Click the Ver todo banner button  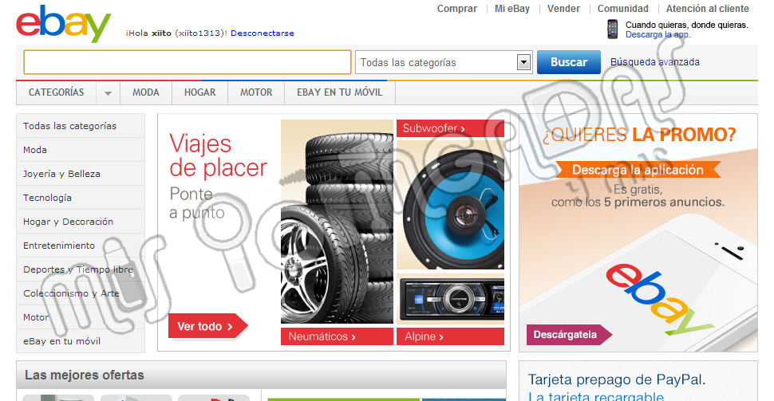pyautogui.click(x=207, y=326)
